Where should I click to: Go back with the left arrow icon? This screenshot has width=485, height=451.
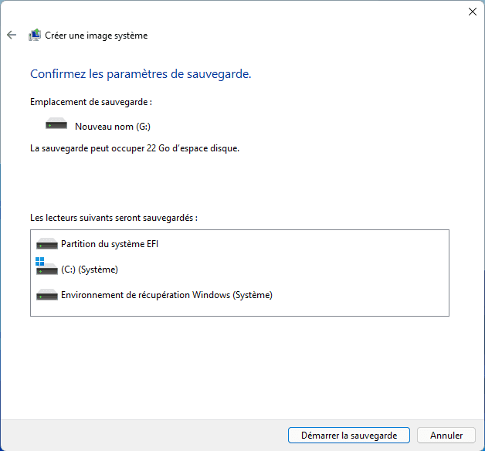pyautogui.click(x=12, y=35)
